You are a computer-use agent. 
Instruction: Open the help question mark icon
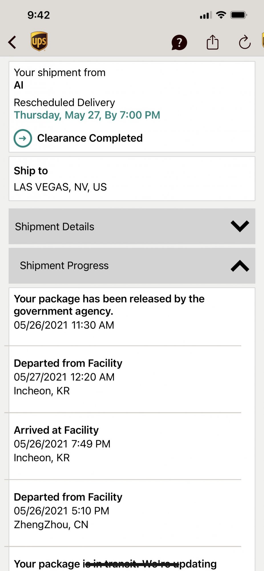(x=179, y=43)
